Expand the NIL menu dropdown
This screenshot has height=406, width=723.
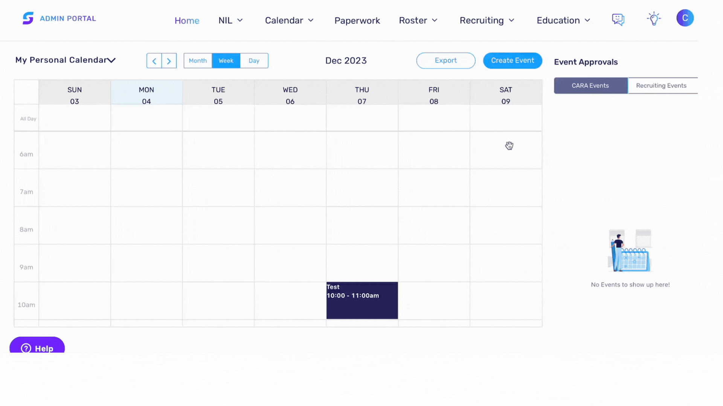[230, 20]
